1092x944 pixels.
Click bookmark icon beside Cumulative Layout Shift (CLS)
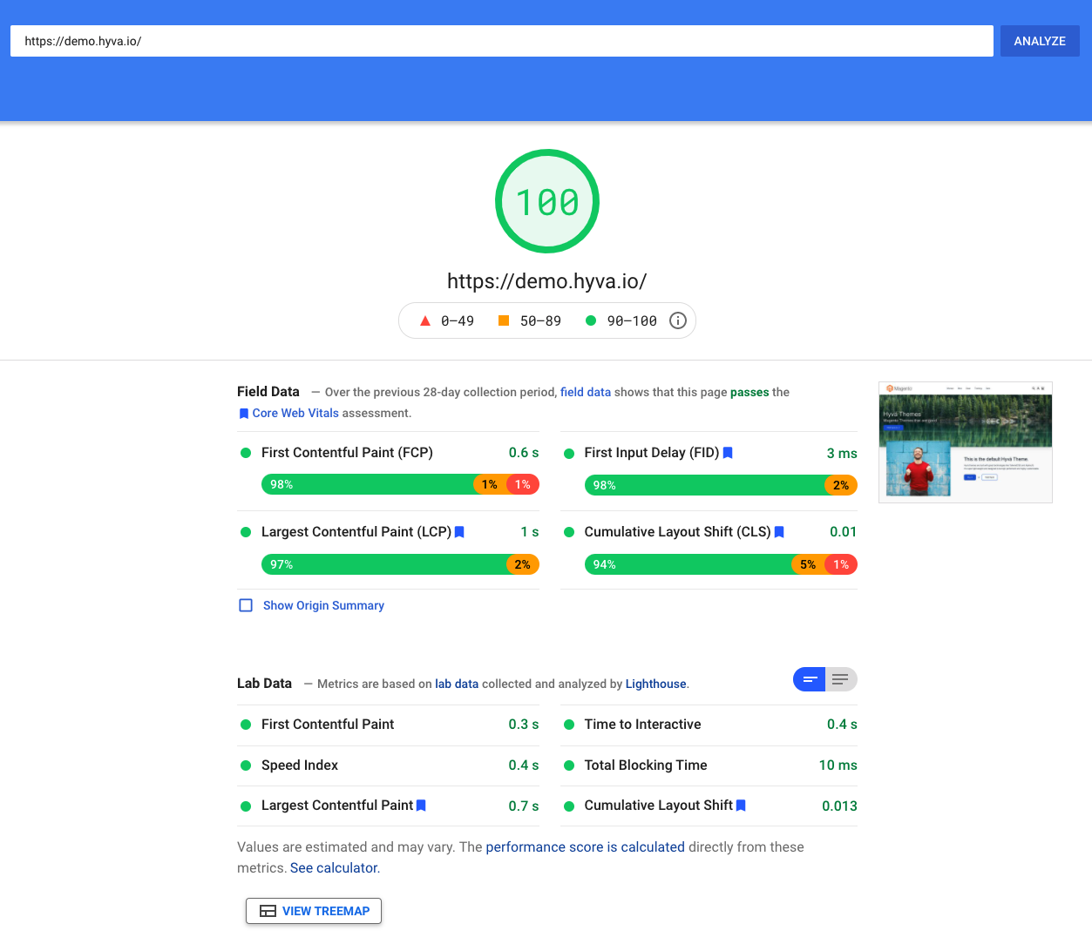pos(779,532)
